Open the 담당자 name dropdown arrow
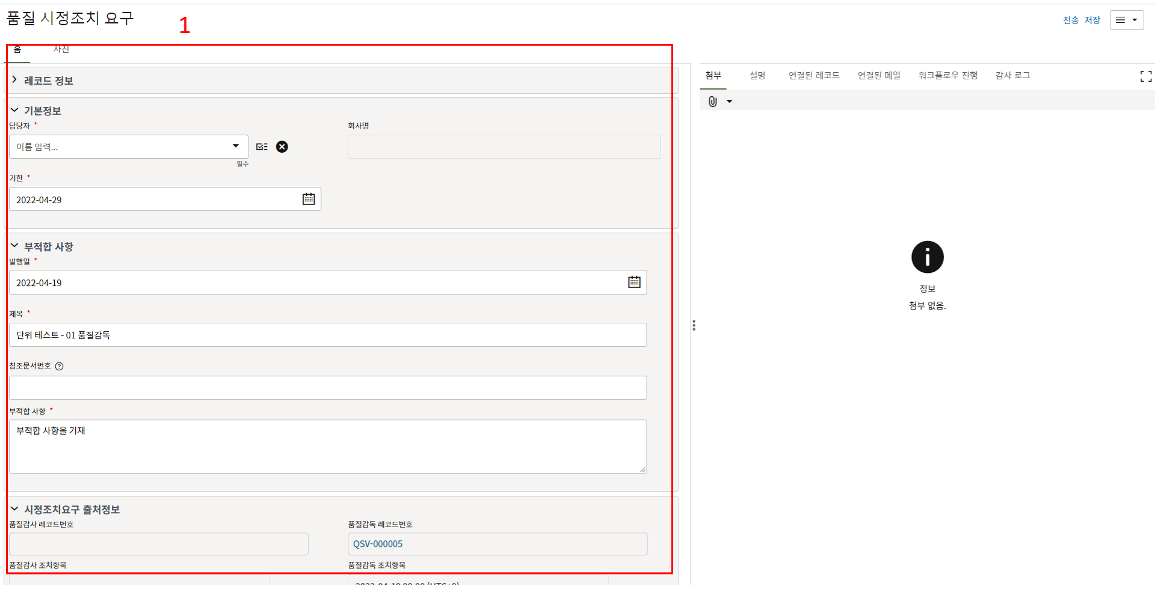This screenshot has width=1155, height=589. (236, 146)
